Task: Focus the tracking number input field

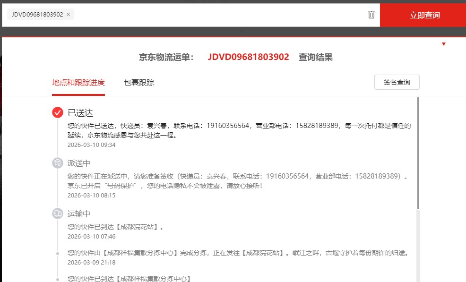Action: [217, 15]
